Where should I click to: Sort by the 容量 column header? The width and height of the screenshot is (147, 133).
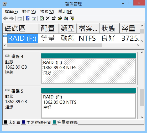[130, 28]
